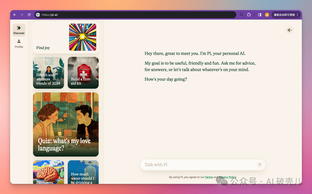Open the Find joy card
This screenshot has width=312, height=194.
click(66, 37)
